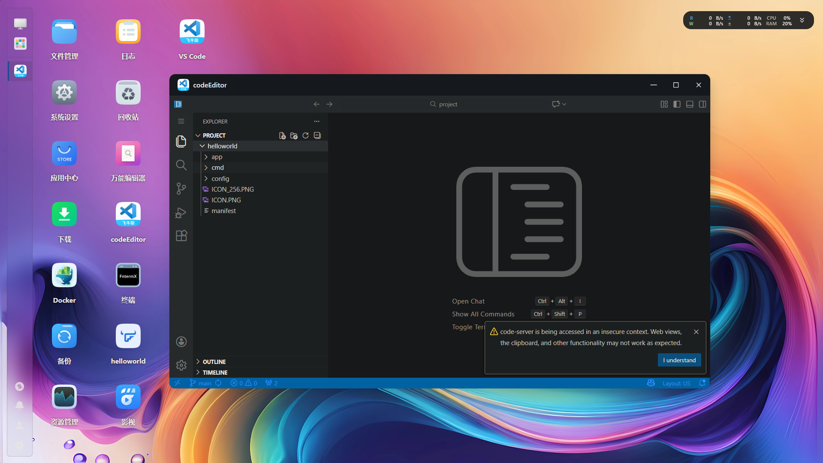
Task: Expand the app folder
Action: pos(217,157)
